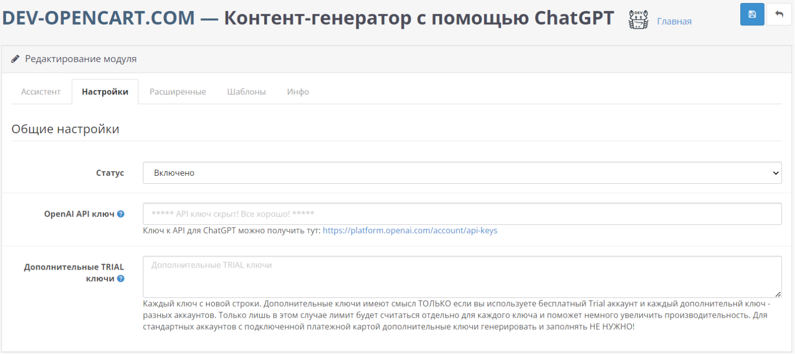The width and height of the screenshot is (795, 354).
Task: Click the OpenAI API ключ label text
Action: point(79,214)
